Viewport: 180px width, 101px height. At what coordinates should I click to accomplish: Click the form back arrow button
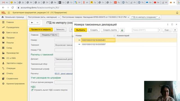(32, 23)
